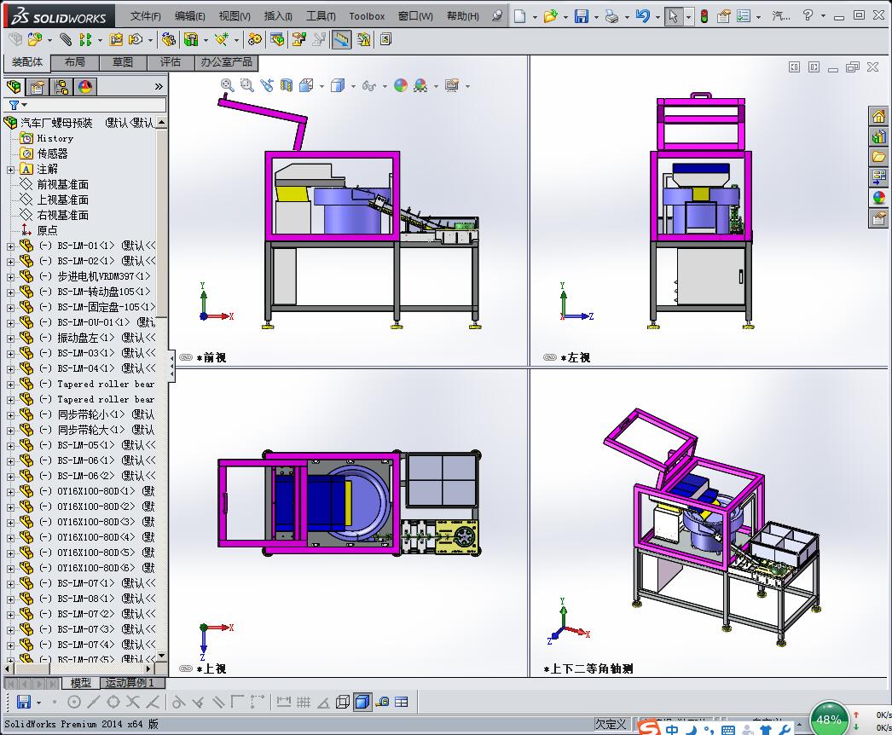Open the ConfigurationManager panel tab
The image size is (892, 735).
click(x=61, y=86)
